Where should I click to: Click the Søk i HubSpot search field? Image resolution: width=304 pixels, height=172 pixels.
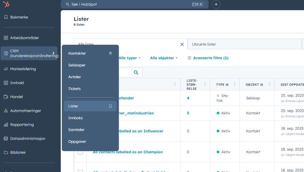pyautogui.click(x=135, y=4)
